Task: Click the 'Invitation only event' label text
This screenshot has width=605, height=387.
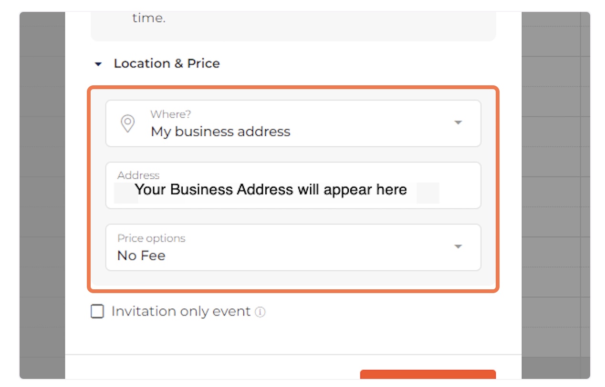Action: click(x=181, y=311)
